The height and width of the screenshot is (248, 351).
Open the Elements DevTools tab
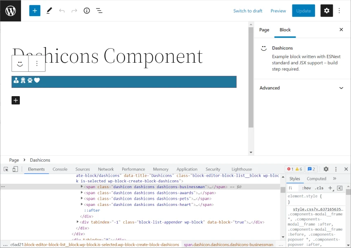(36, 169)
